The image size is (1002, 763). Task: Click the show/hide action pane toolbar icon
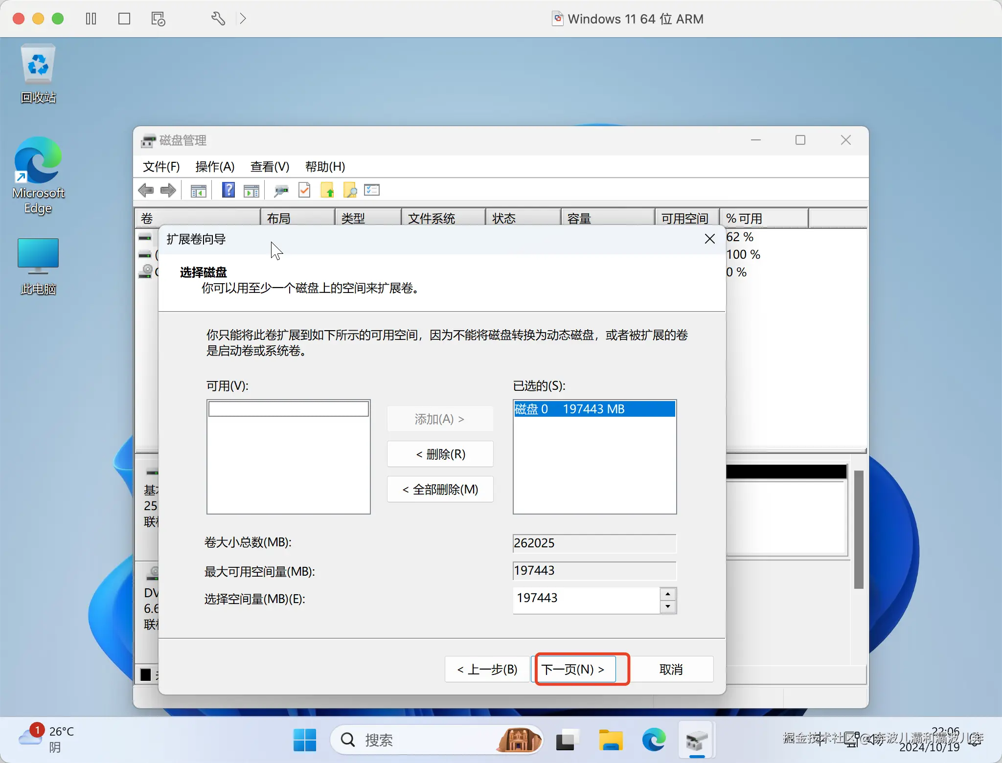(251, 191)
